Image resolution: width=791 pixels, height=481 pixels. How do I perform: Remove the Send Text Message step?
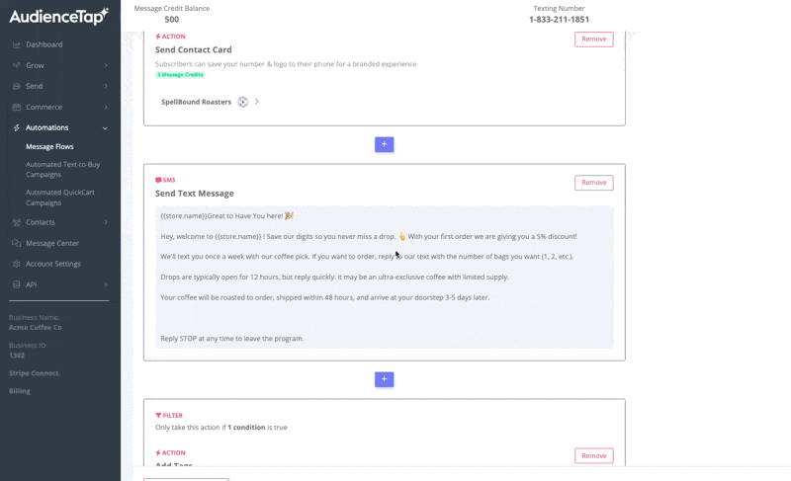click(593, 183)
